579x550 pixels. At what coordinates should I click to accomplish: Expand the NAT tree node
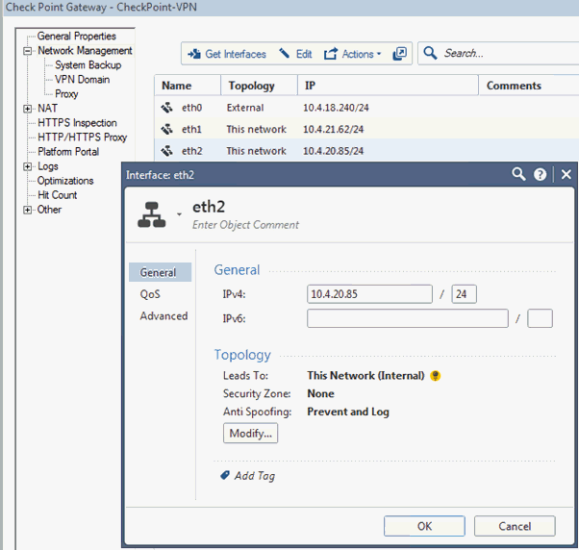pos(28,109)
